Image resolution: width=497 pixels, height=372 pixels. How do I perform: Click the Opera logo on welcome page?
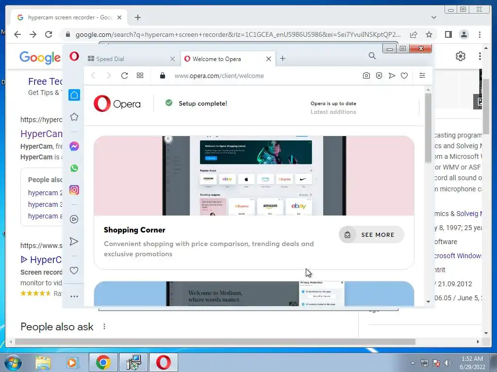point(117,104)
